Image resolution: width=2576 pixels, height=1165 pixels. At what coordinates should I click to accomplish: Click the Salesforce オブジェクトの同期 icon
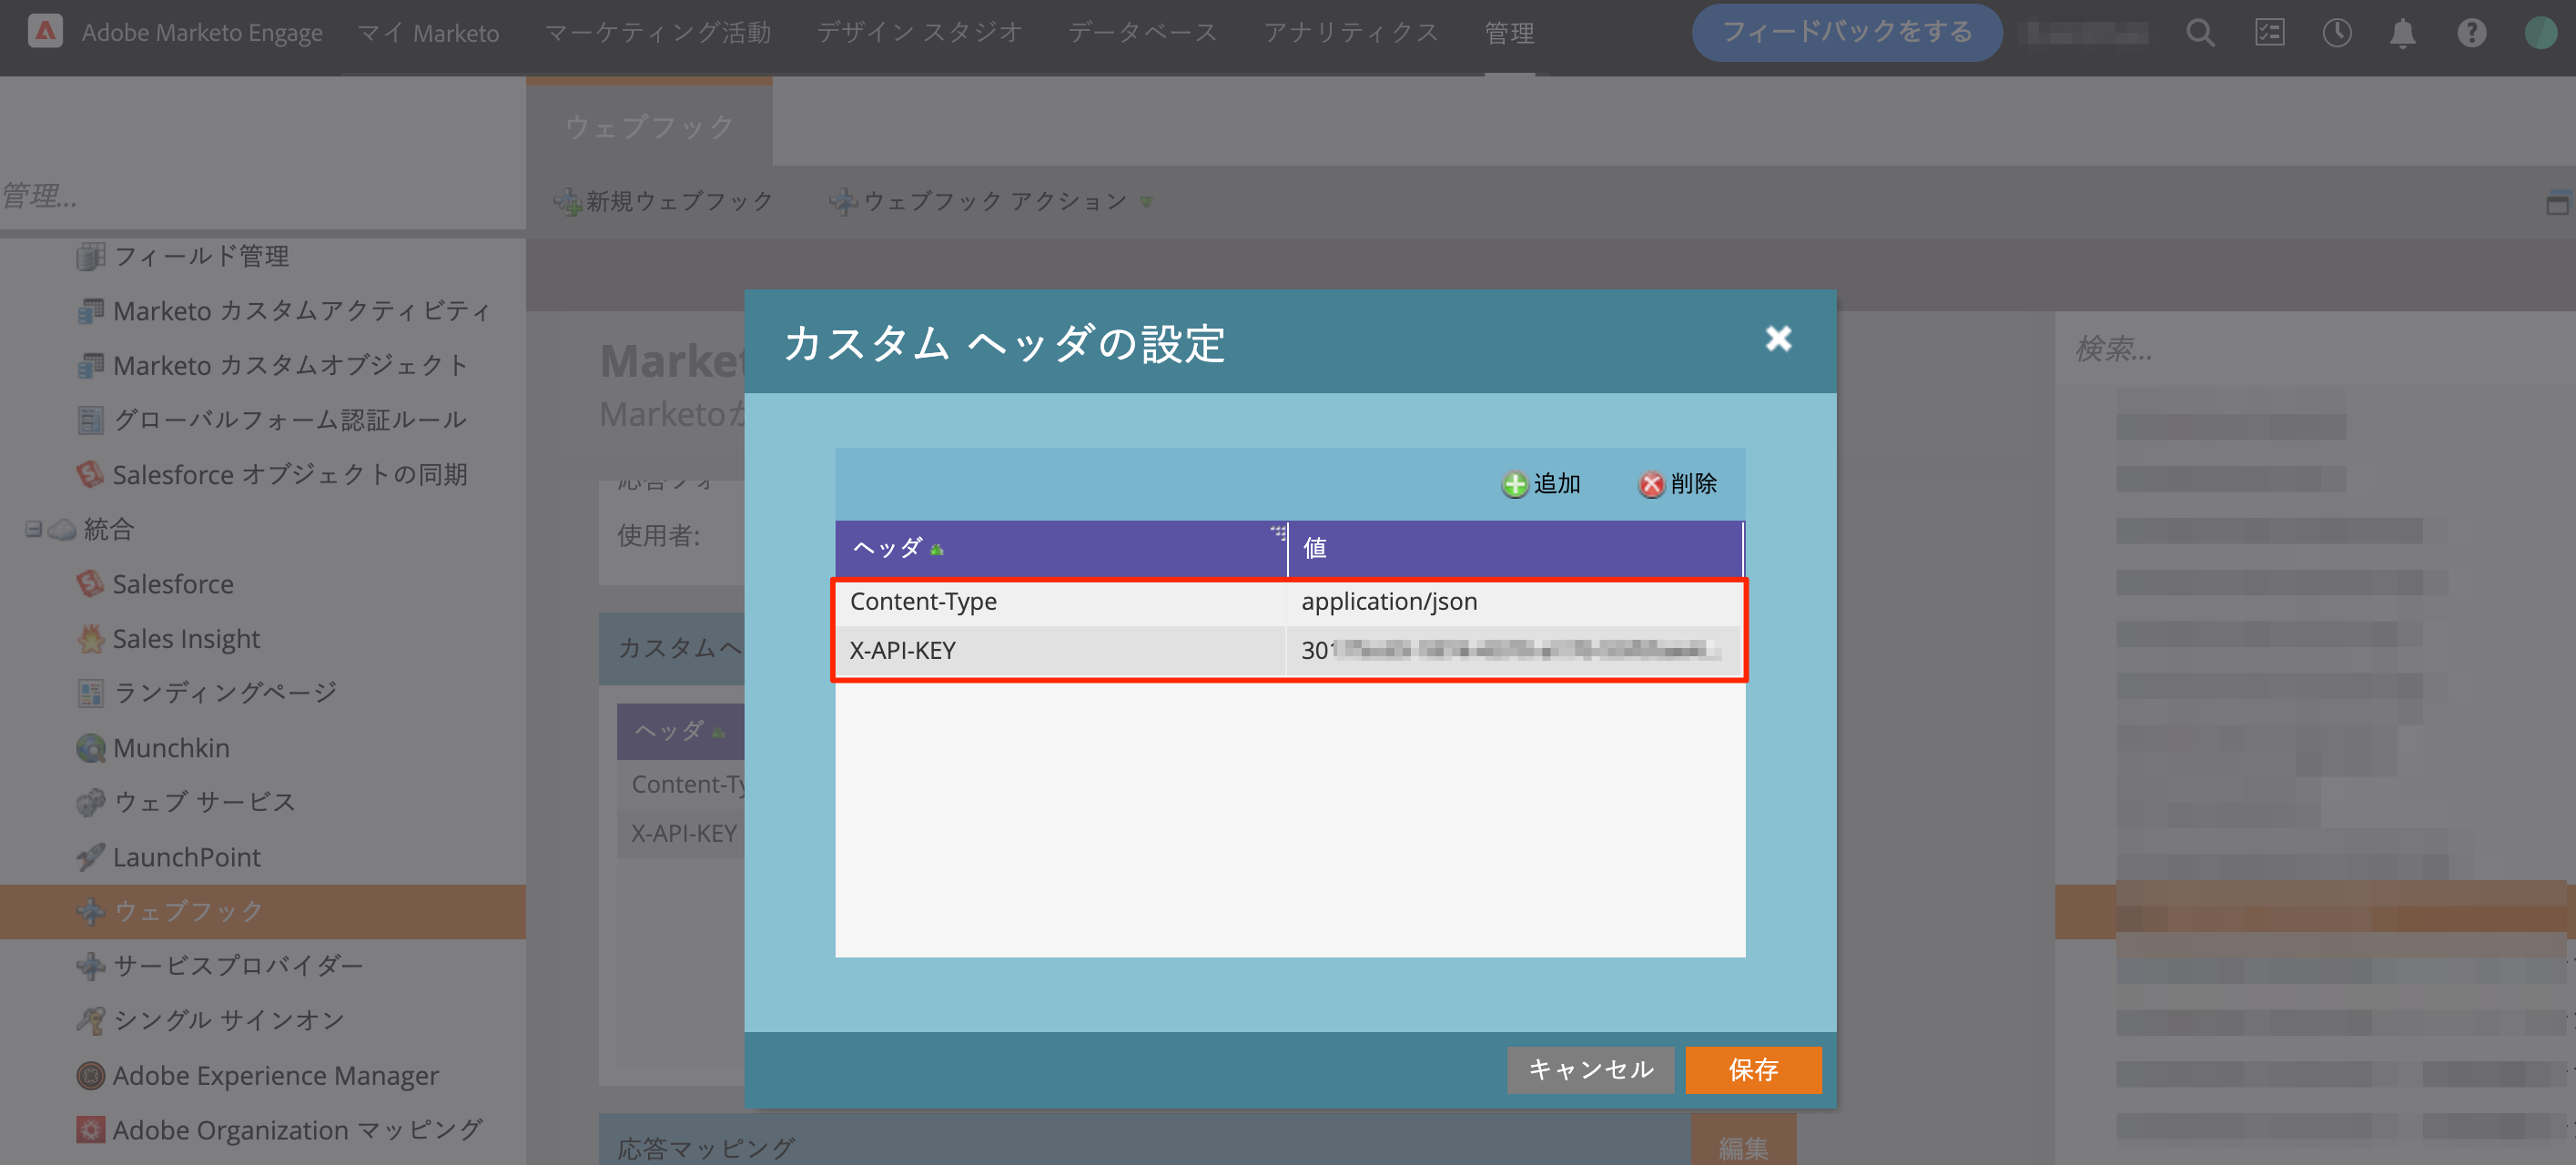[x=90, y=475]
